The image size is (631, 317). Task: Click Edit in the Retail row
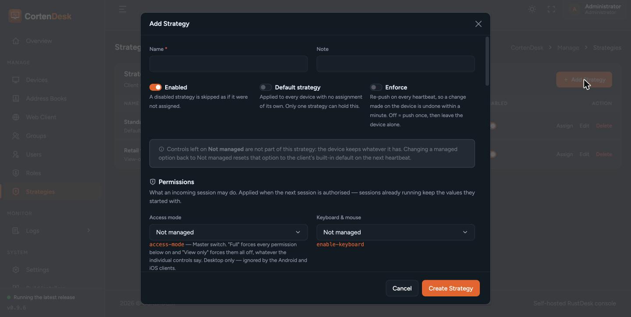click(584, 154)
